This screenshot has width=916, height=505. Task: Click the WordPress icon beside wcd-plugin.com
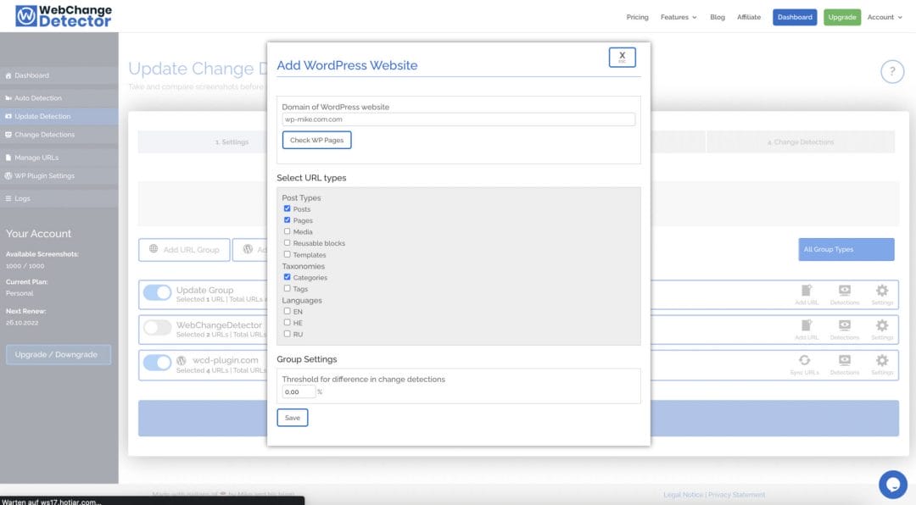pos(182,360)
